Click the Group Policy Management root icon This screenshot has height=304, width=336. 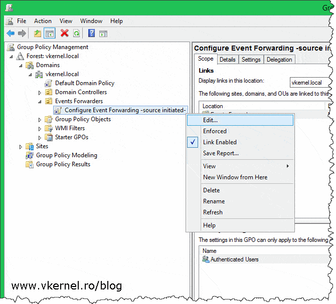tap(11, 47)
